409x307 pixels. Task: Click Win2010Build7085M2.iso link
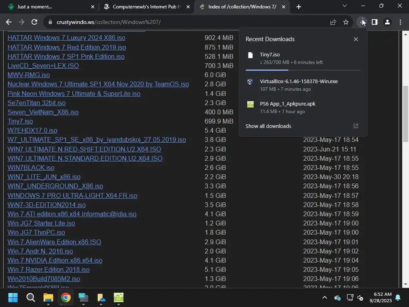[44, 279]
